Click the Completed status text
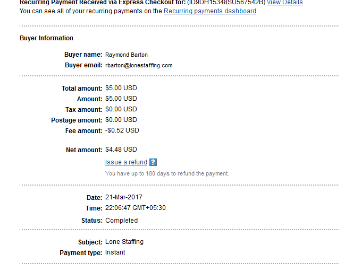 121,221
